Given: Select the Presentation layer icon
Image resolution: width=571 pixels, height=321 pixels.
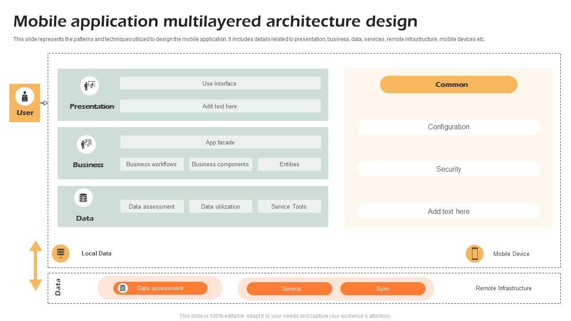Looking at the screenshot, I should (x=90, y=86).
